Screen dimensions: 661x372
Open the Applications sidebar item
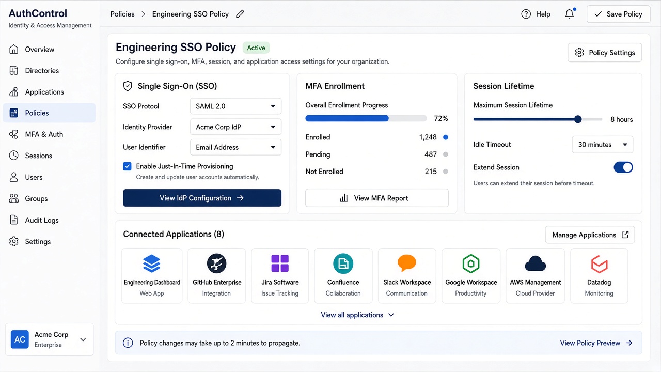tap(49, 92)
